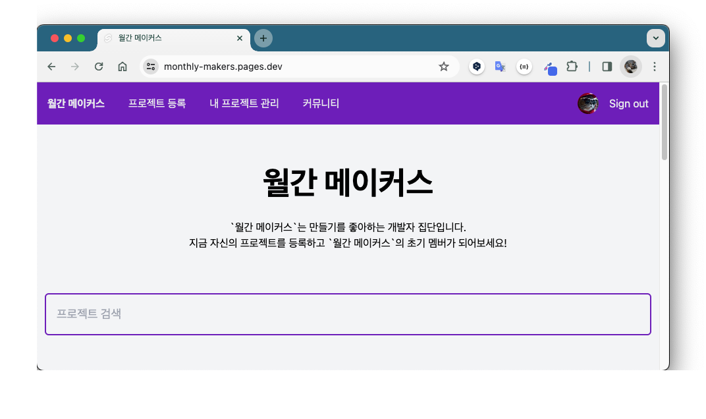
Task: Focus the 프로젝트 검색 search field
Action: tap(348, 314)
